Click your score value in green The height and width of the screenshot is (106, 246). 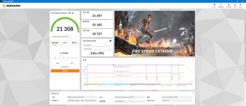[55, 45]
